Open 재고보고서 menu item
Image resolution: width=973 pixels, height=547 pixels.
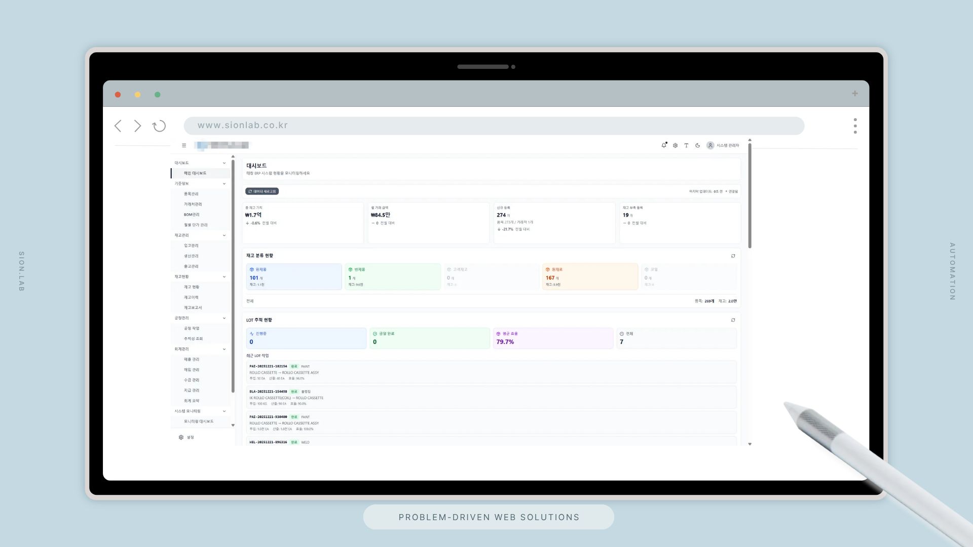tap(193, 308)
